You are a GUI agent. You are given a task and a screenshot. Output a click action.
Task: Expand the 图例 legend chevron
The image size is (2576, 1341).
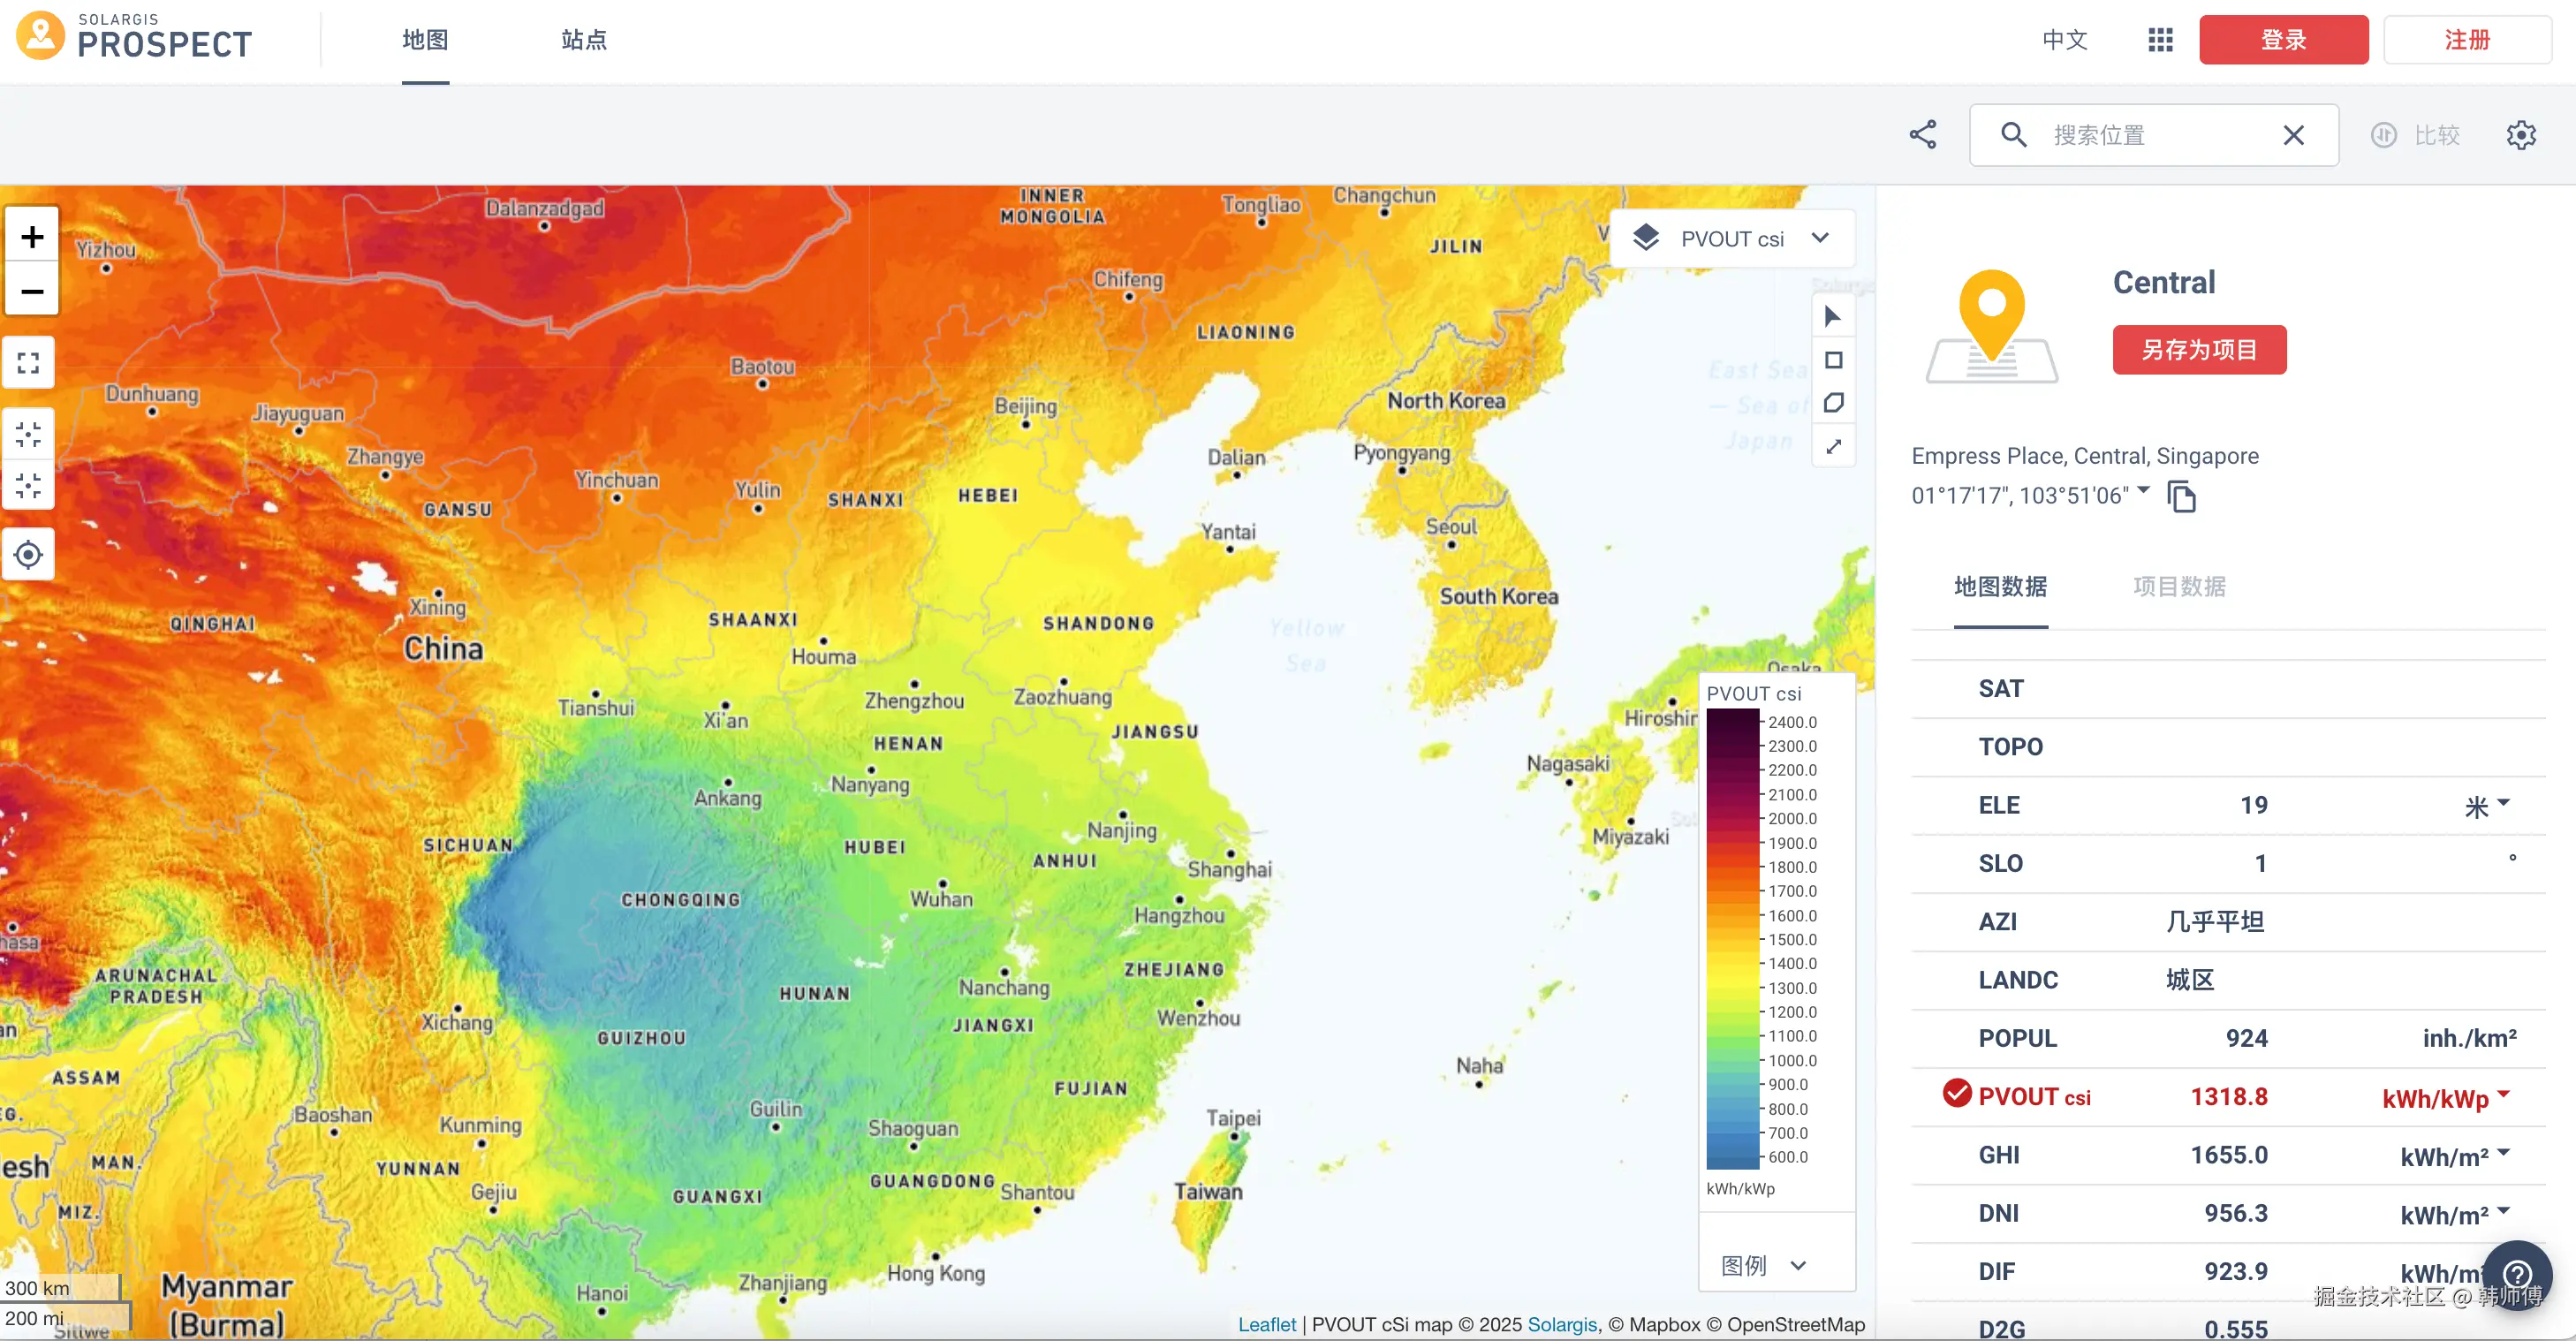(x=1798, y=1265)
